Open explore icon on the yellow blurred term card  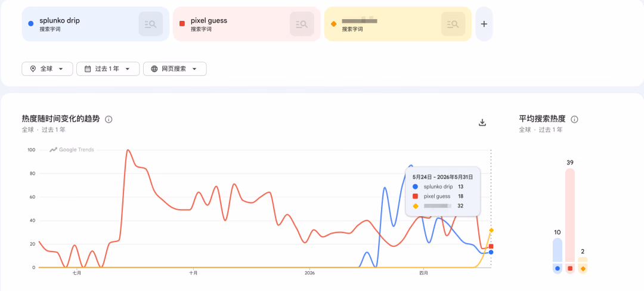click(x=453, y=24)
